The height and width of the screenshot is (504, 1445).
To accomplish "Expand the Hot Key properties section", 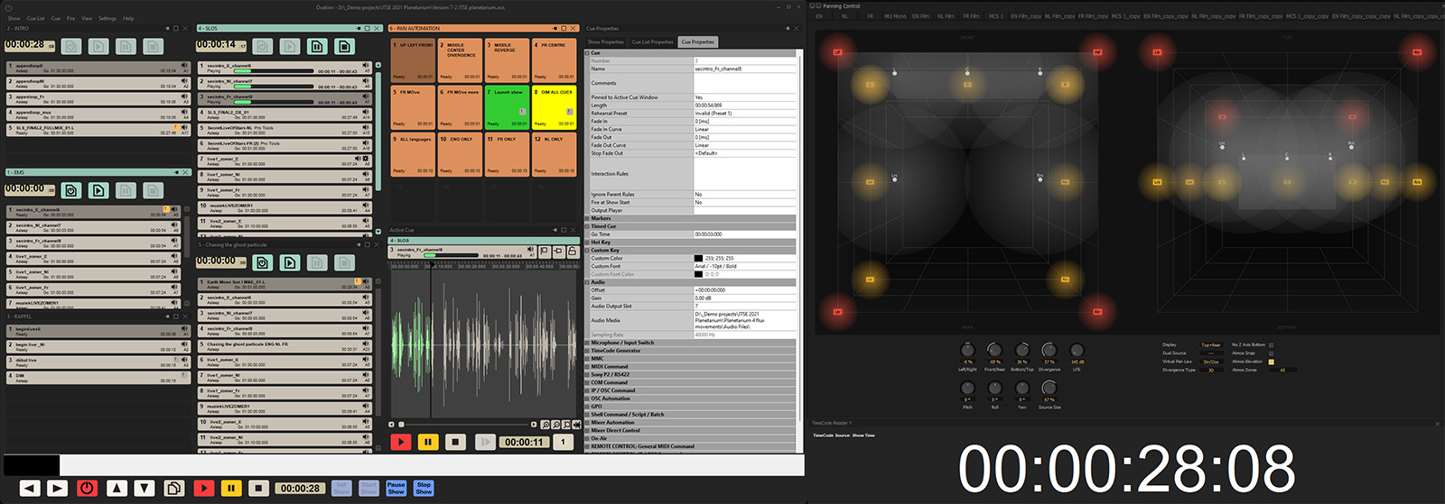I will tap(589, 243).
